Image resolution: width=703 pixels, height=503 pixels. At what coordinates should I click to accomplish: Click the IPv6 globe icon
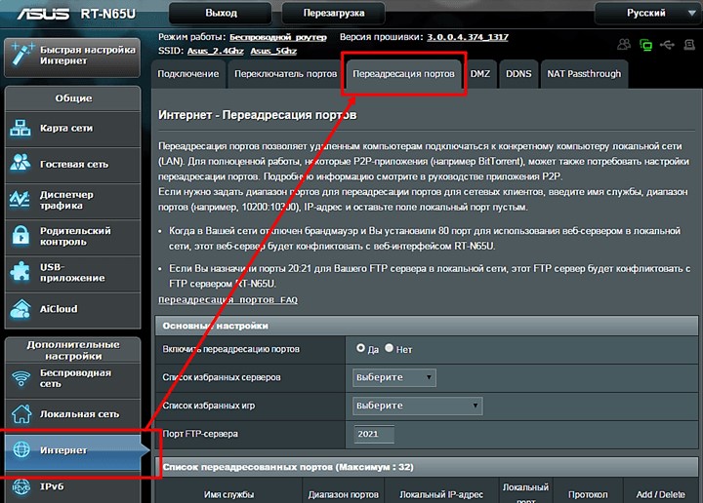point(21,486)
